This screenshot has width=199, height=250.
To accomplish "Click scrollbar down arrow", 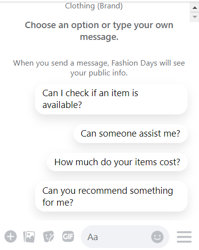I will [x=195, y=17].
